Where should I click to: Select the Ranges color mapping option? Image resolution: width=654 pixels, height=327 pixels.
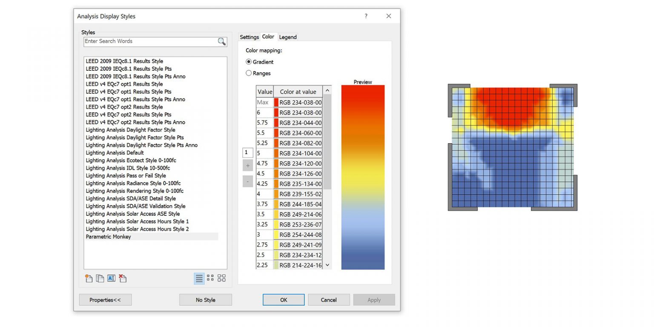tap(249, 73)
